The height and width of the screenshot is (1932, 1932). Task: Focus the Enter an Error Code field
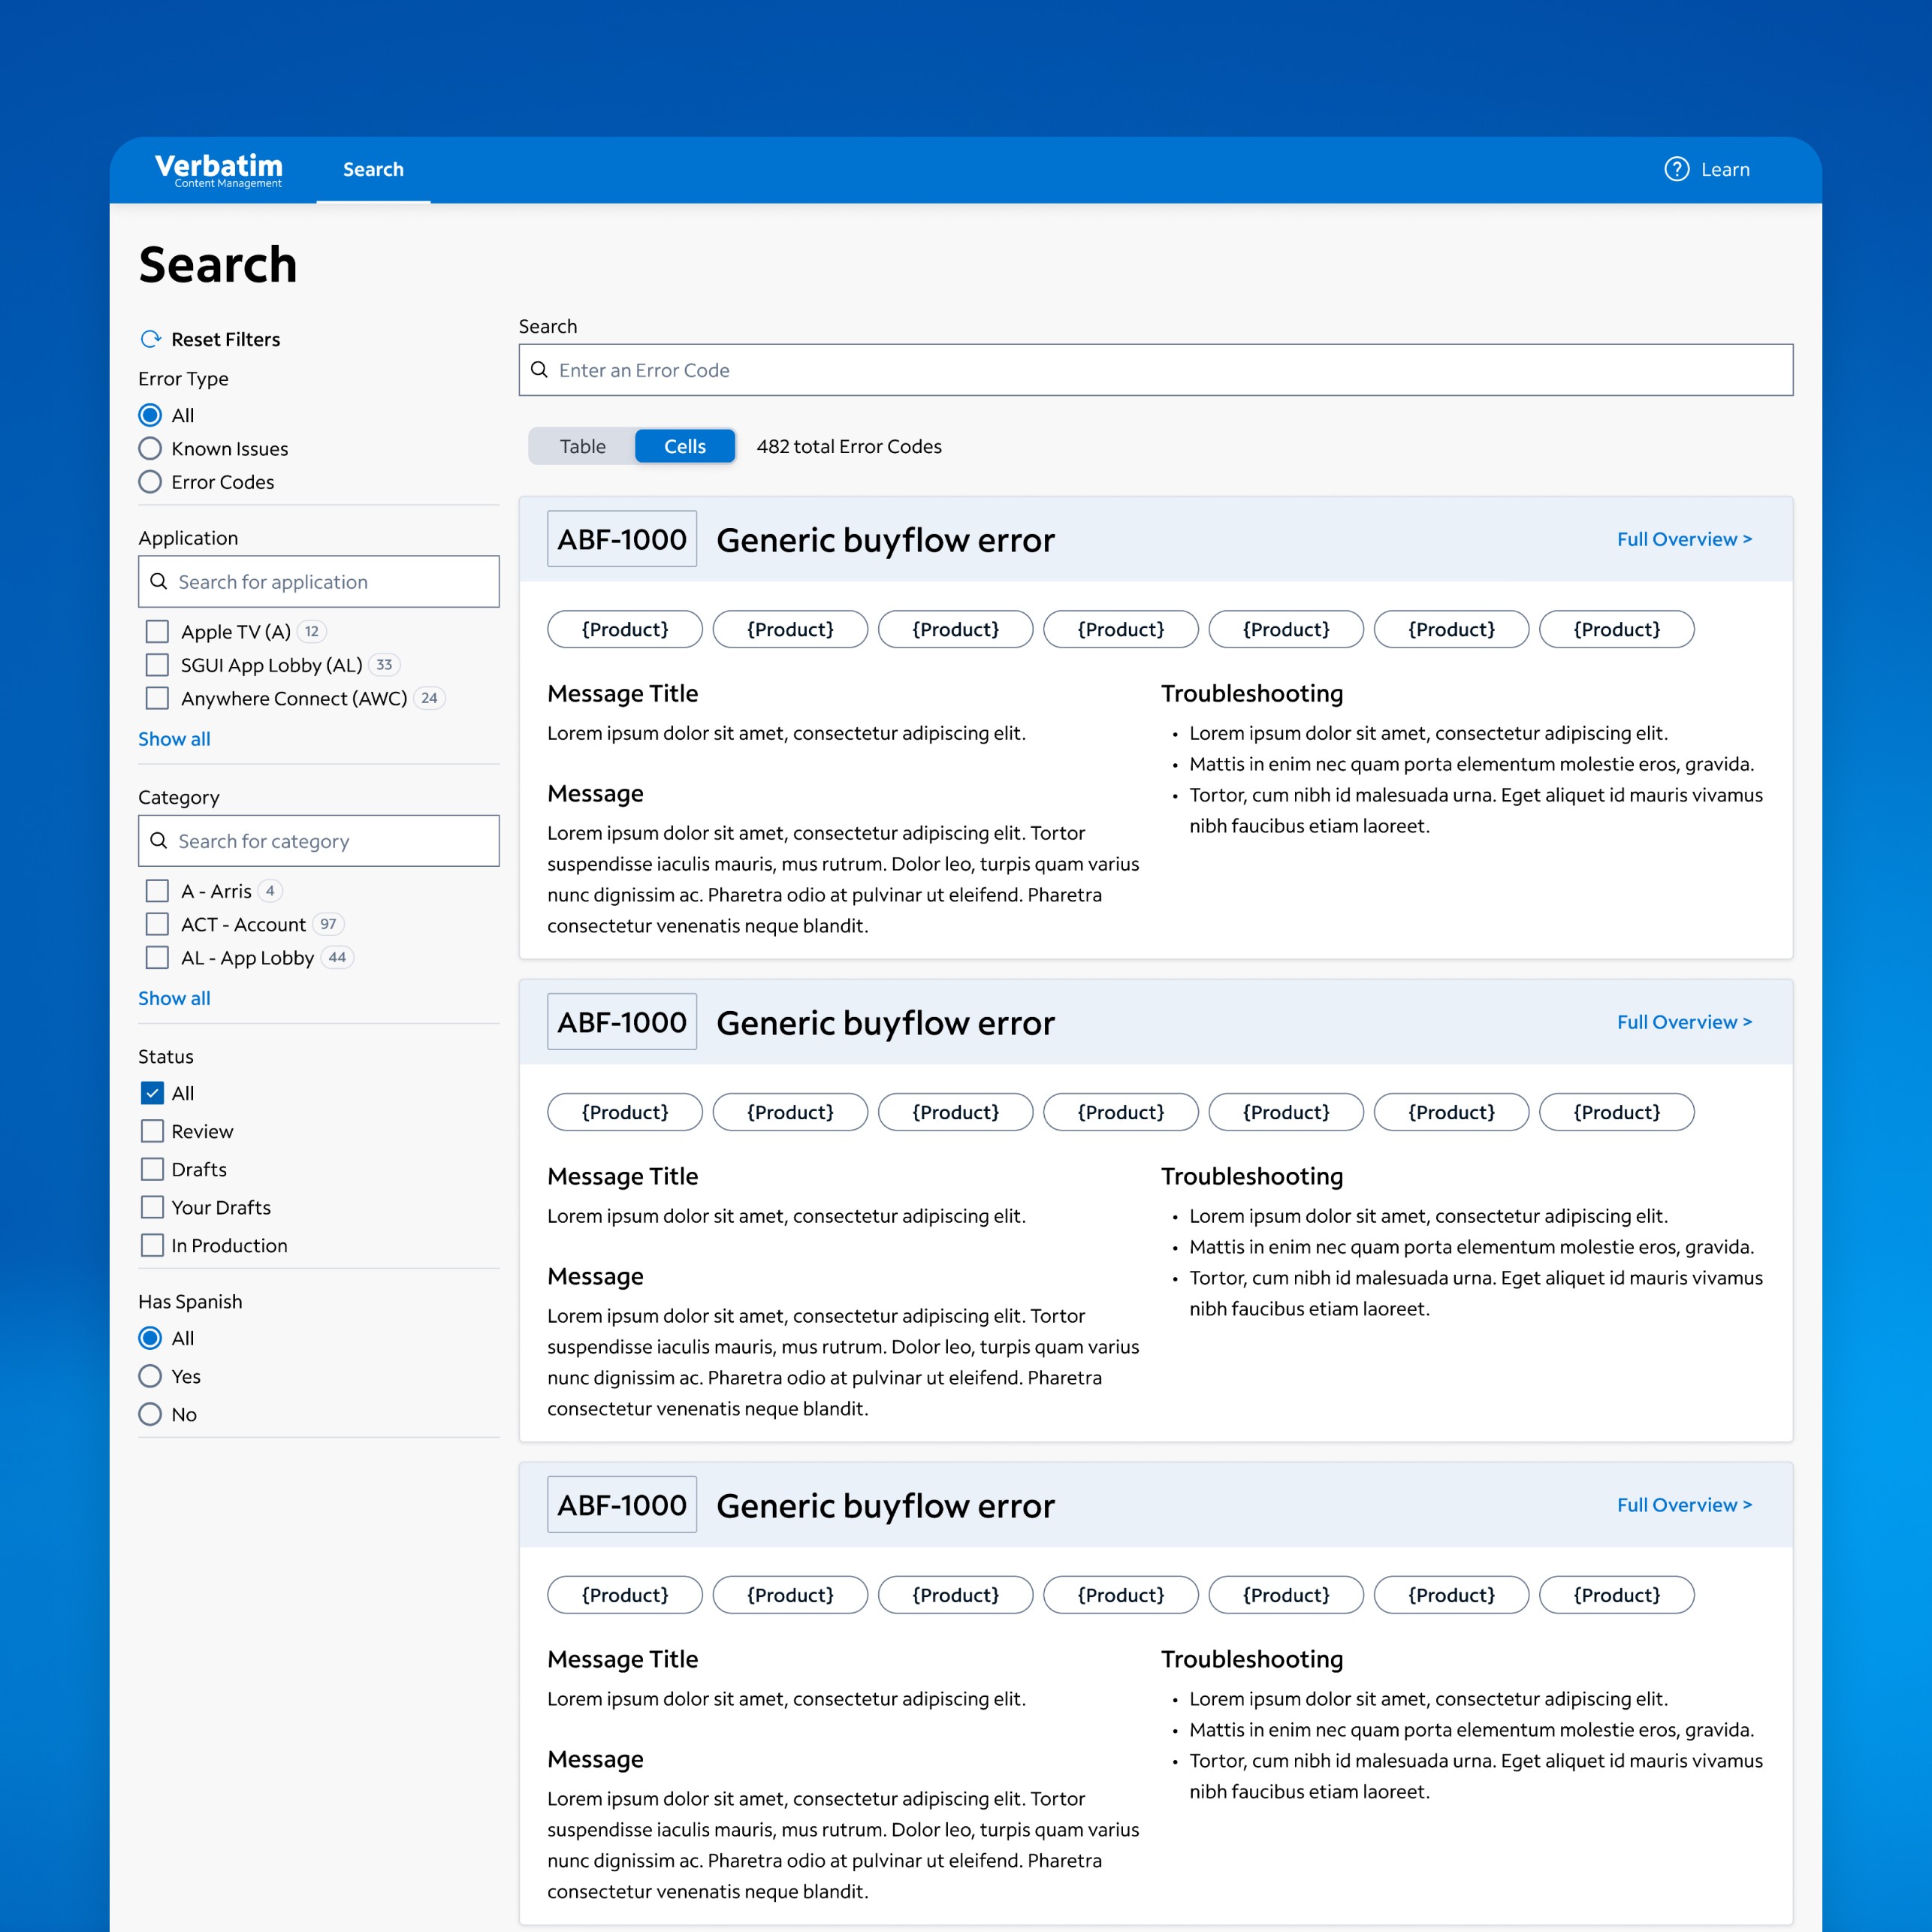pyautogui.click(x=1160, y=370)
